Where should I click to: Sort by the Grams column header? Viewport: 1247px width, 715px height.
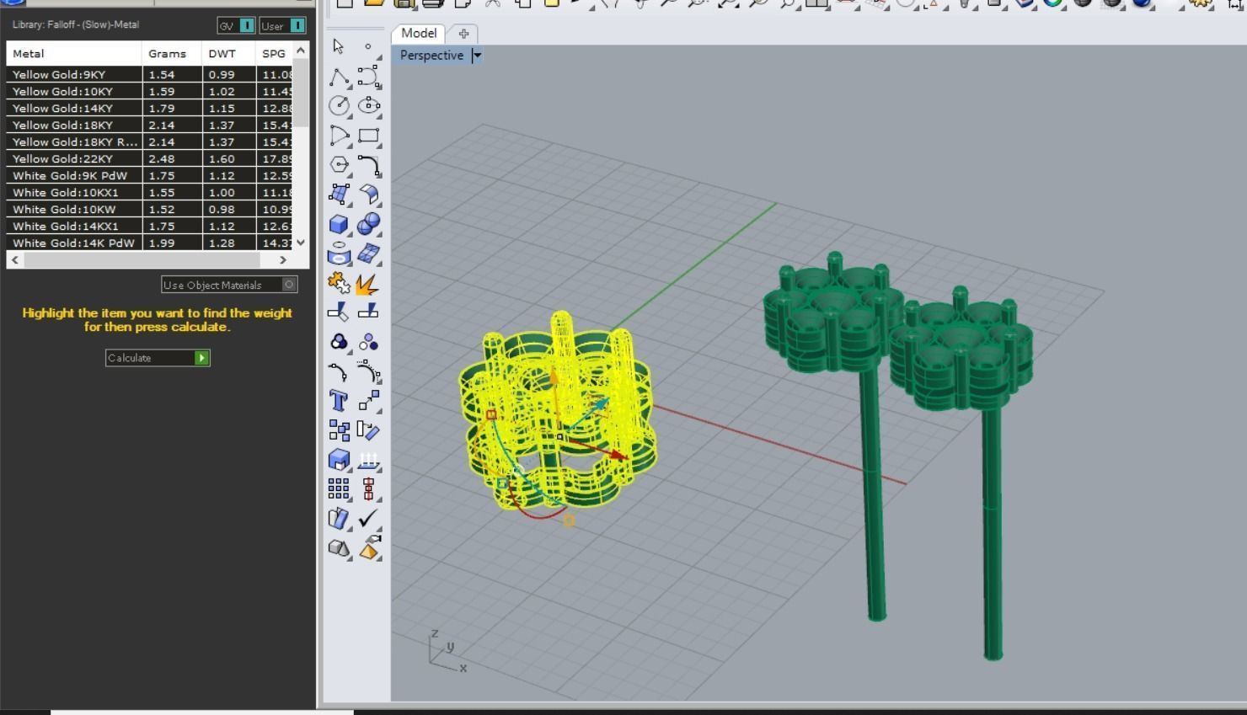pyautogui.click(x=172, y=53)
